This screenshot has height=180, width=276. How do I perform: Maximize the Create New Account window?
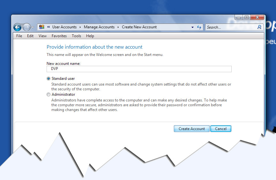[247, 17]
